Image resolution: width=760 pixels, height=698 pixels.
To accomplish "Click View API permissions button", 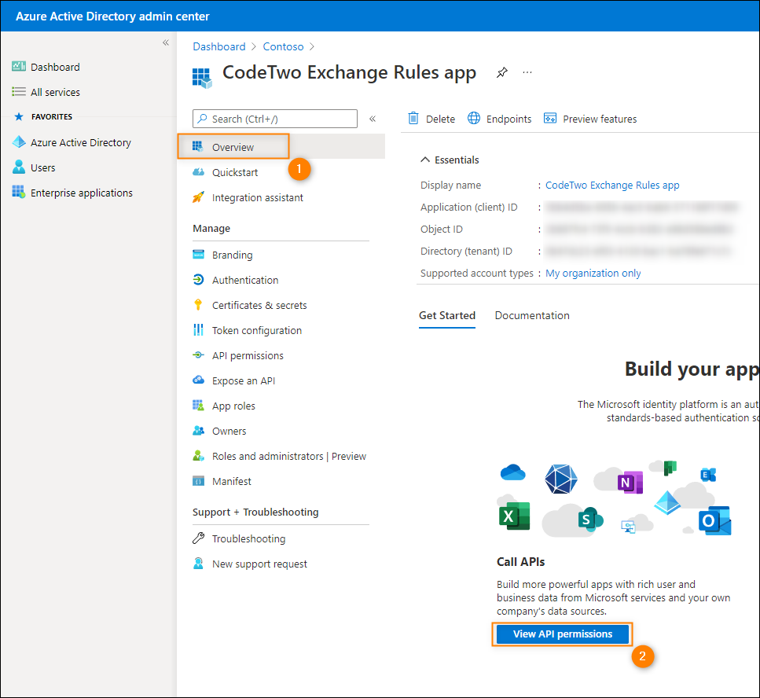I will point(563,634).
